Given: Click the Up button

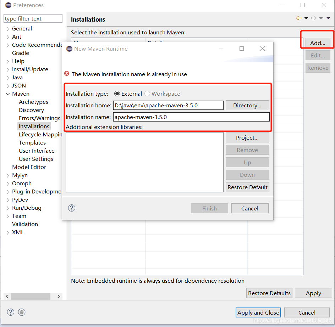Looking at the screenshot, I should pyautogui.click(x=247, y=162).
